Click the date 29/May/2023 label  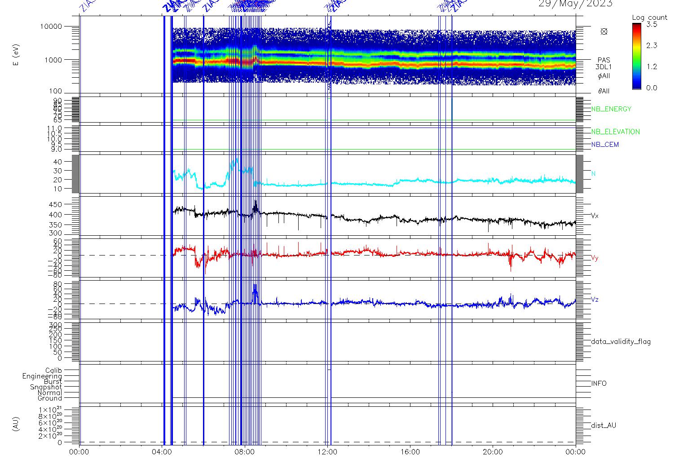[575, 4]
